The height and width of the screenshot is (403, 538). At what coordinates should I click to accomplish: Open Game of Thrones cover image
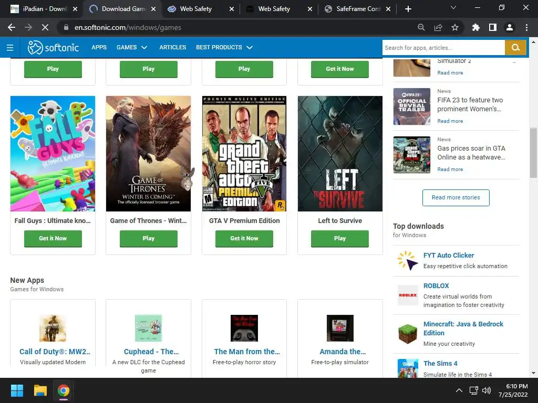pos(149,154)
